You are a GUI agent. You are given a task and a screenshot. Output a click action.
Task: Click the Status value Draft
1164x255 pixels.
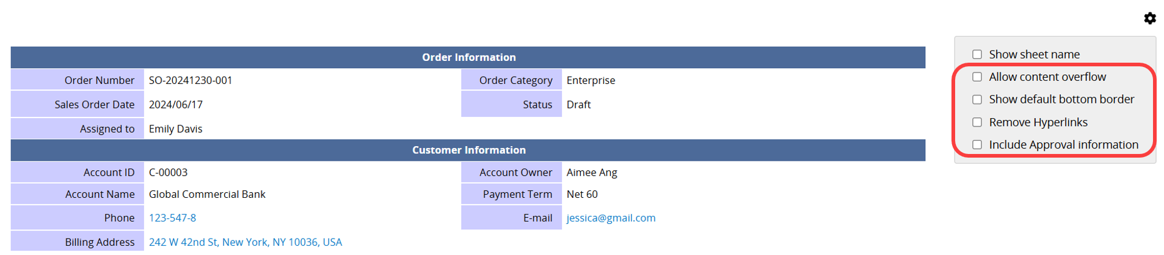578,105
